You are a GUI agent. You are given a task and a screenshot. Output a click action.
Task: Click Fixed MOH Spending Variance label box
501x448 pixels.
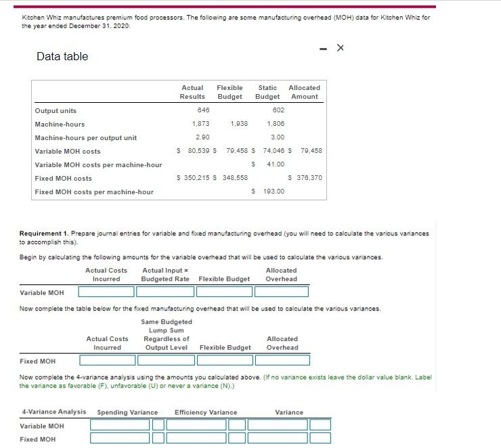pyautogui.click(x=158, y=438)
